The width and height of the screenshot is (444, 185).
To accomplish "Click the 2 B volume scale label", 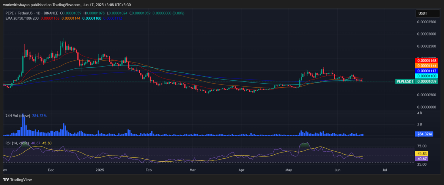I will tap(420, 124).
